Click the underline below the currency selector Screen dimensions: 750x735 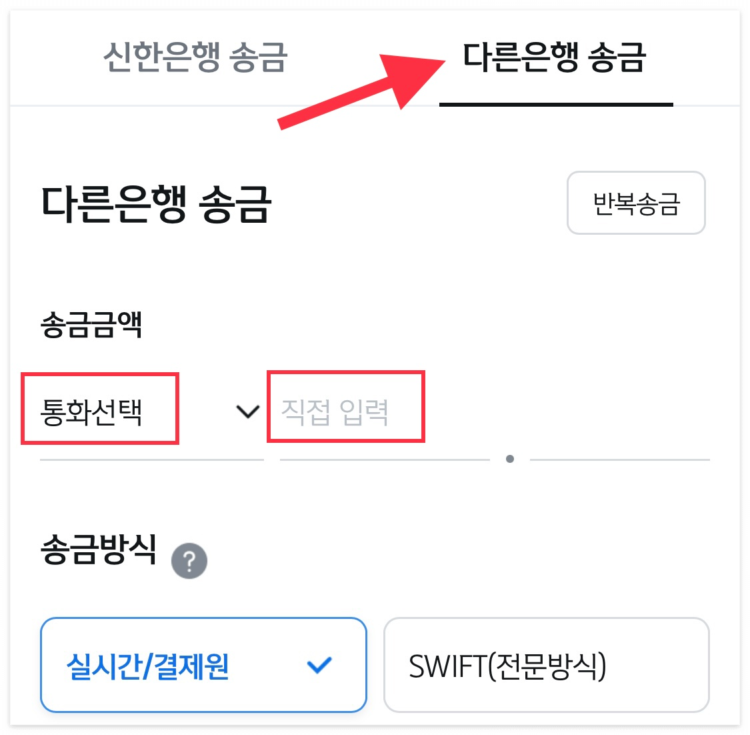(151, 459)
